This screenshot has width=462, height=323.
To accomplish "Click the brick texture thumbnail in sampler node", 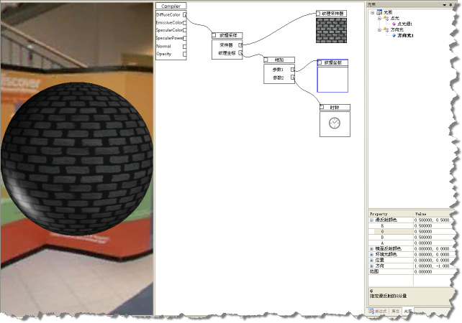I will [332, 31].
